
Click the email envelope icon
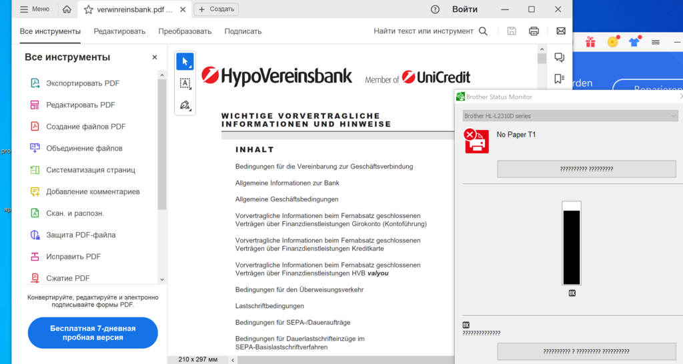point(561,31)
